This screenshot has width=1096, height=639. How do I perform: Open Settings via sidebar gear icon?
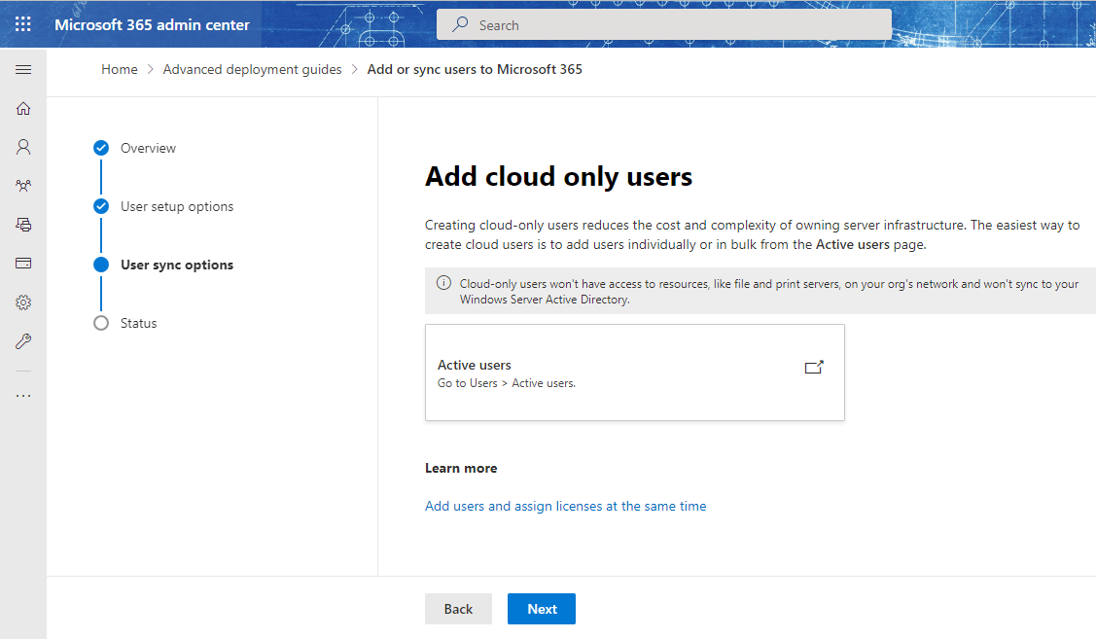[x=23, y=302]
